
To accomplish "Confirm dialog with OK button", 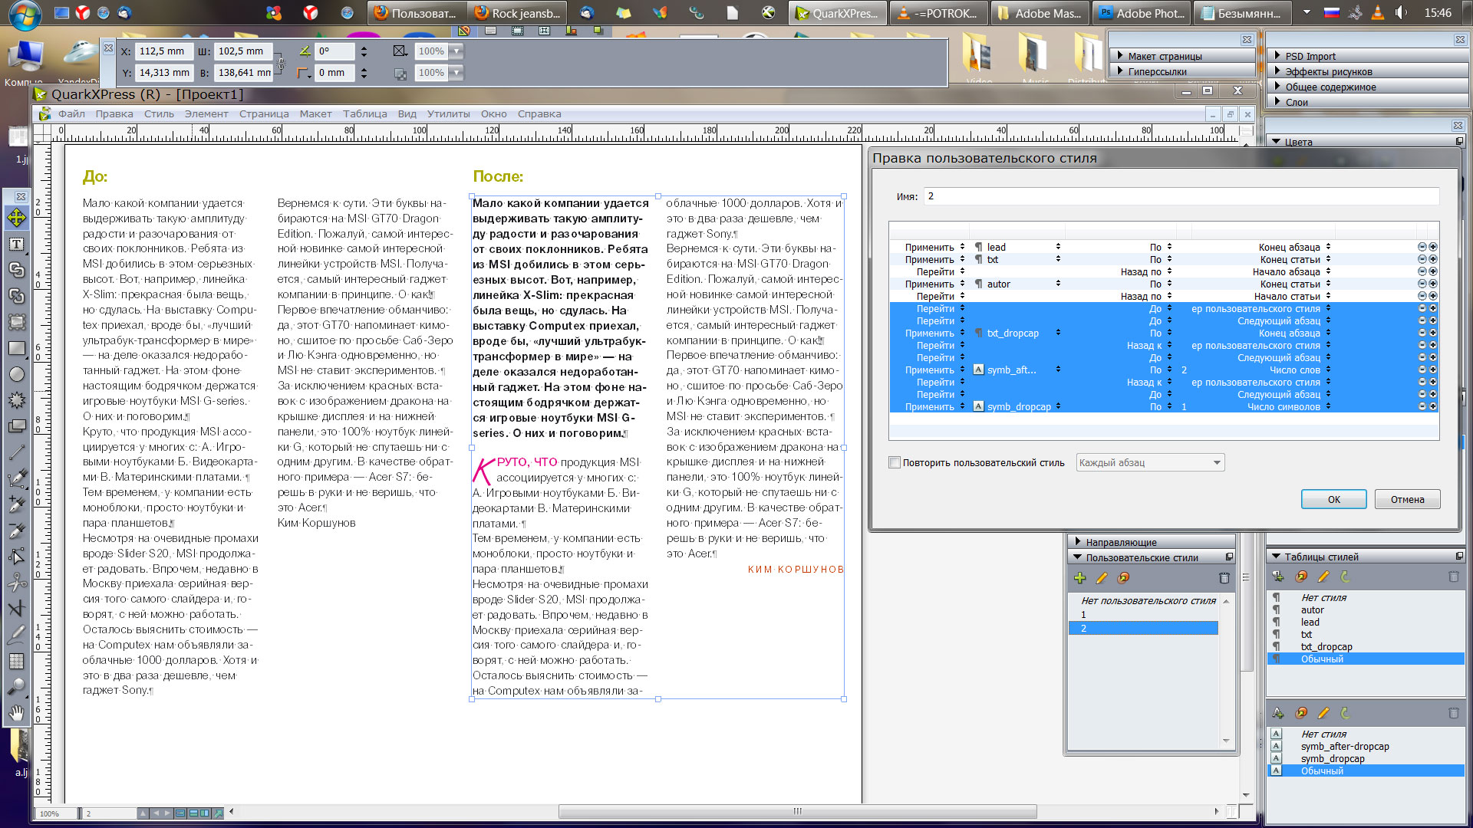I will coord(1333,499).
